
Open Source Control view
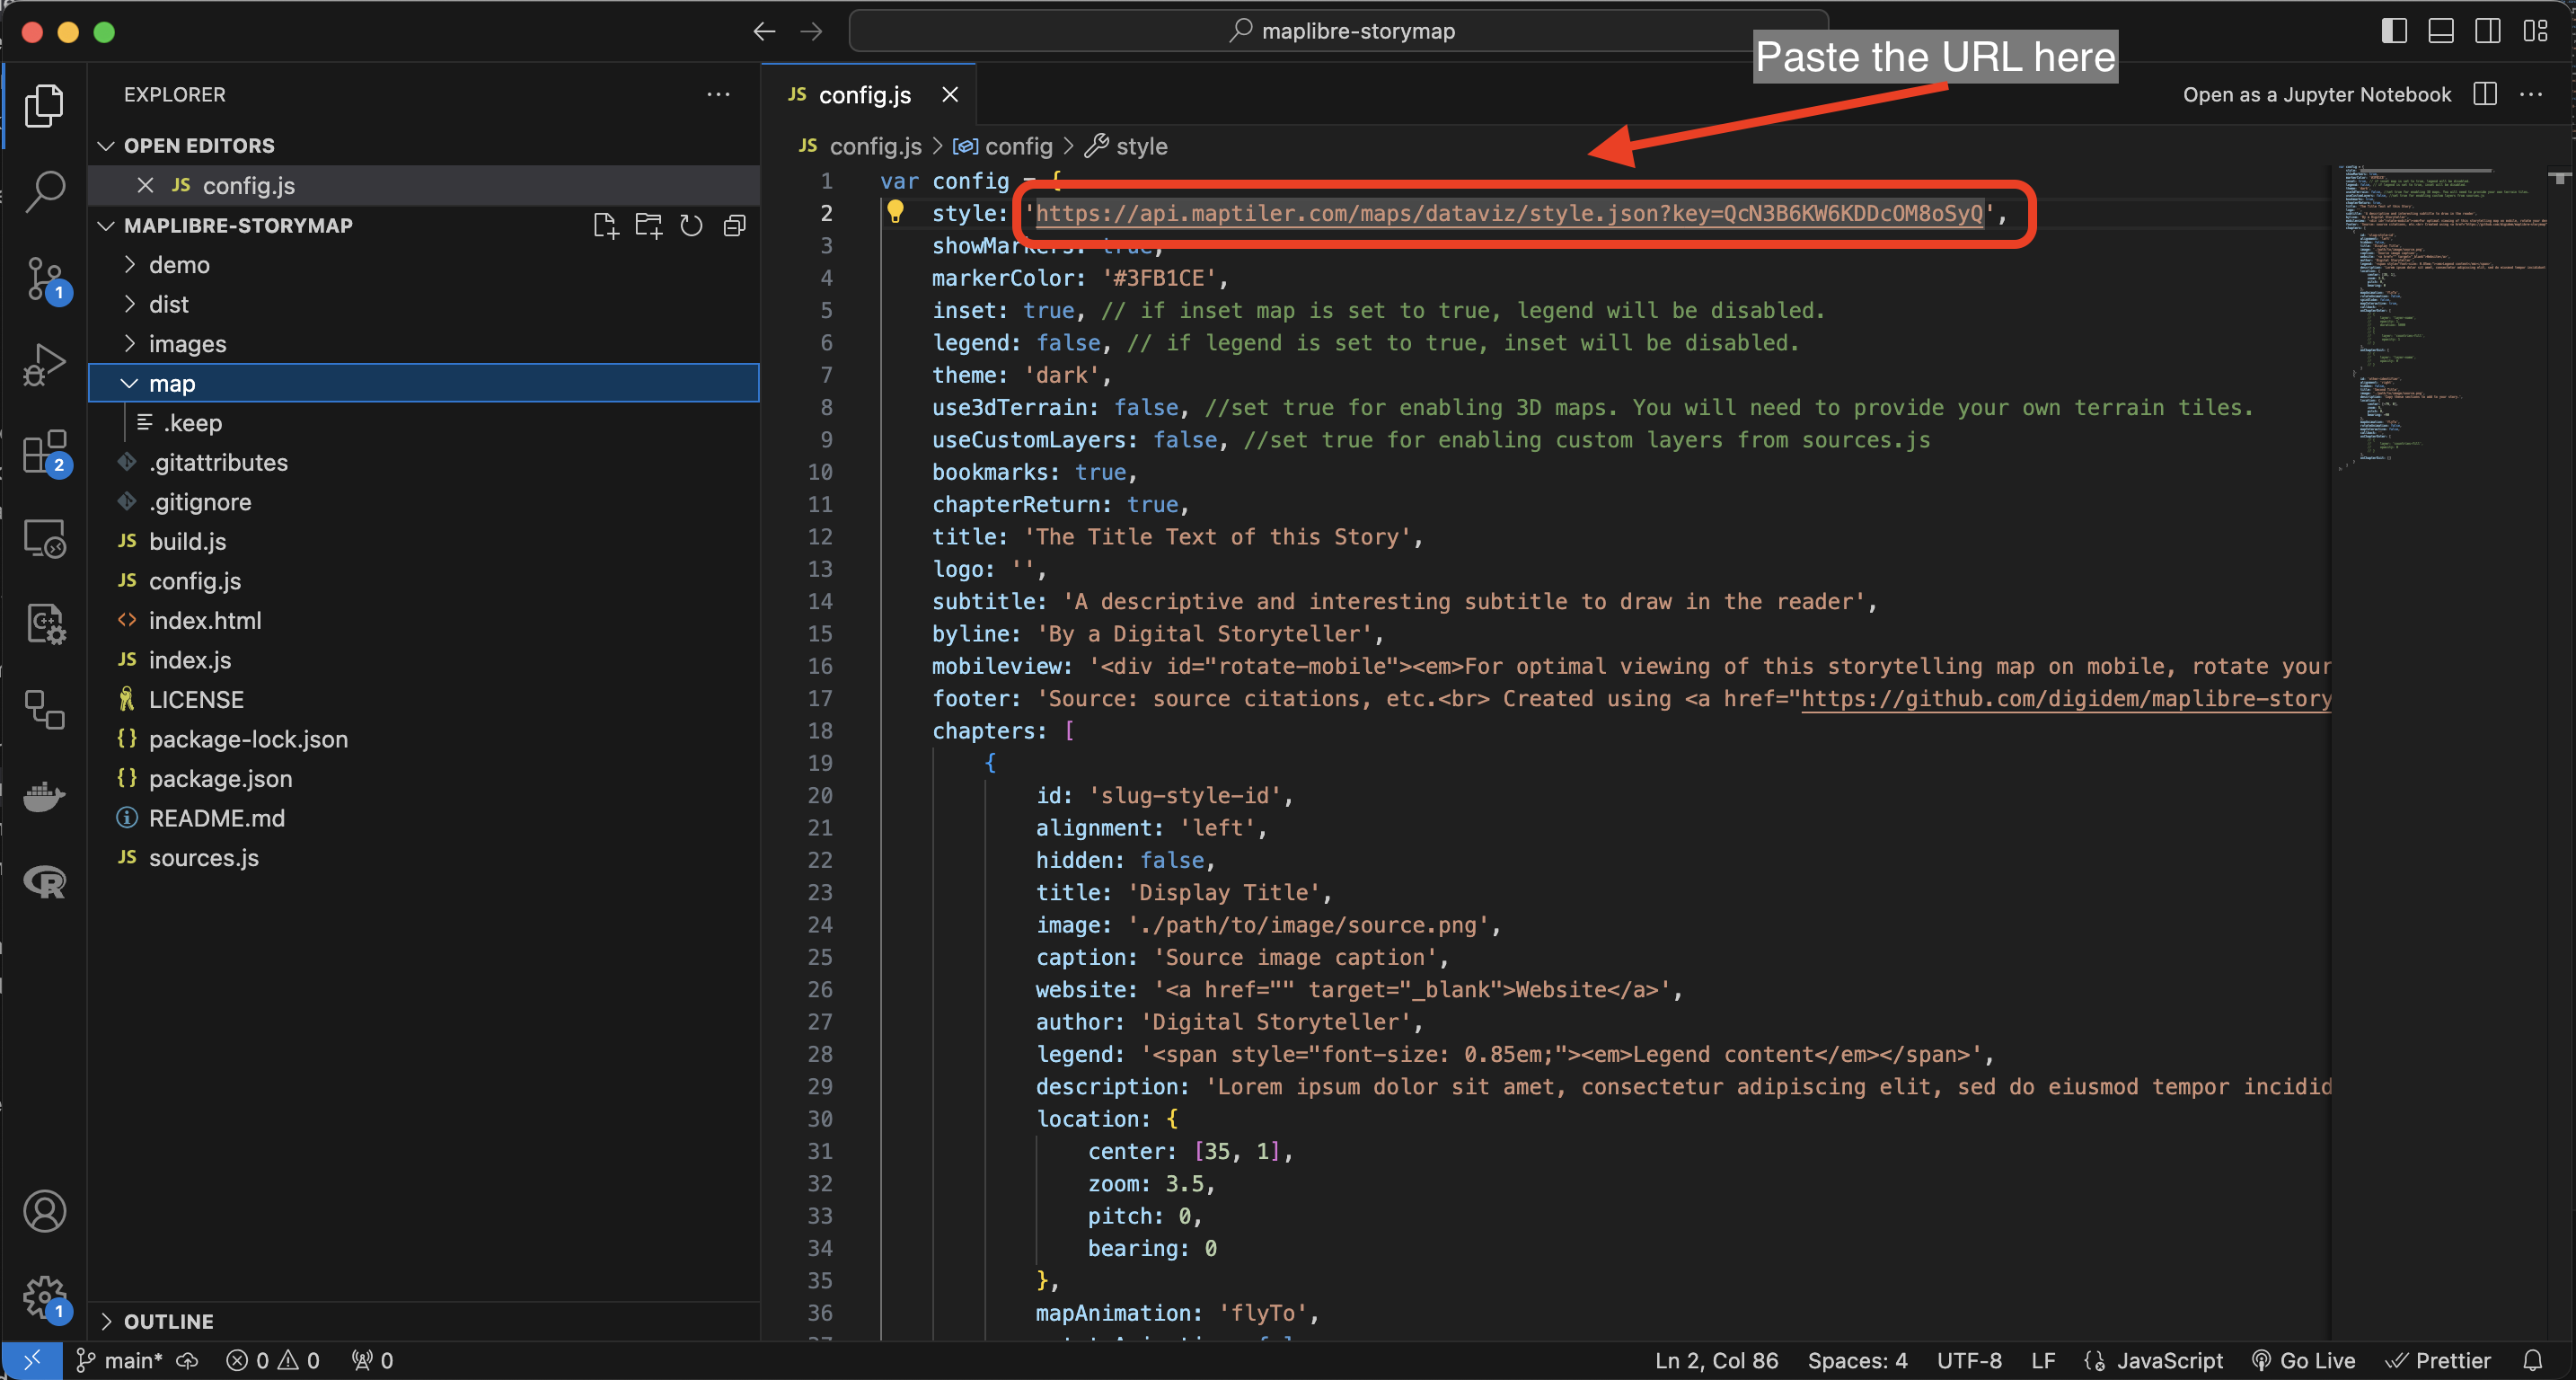coord(44,279)
